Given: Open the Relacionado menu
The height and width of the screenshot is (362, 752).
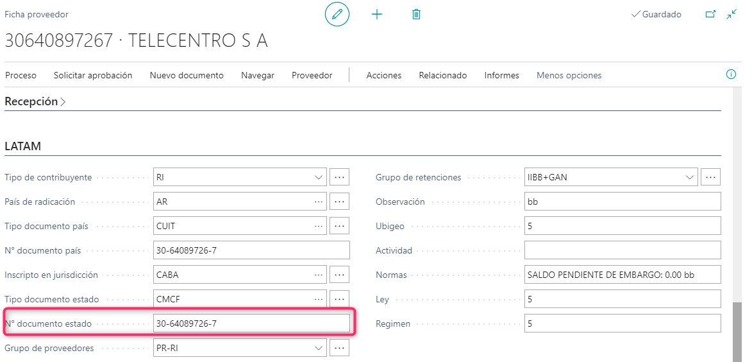Looking at the screenshot, I should coord(442,75).
